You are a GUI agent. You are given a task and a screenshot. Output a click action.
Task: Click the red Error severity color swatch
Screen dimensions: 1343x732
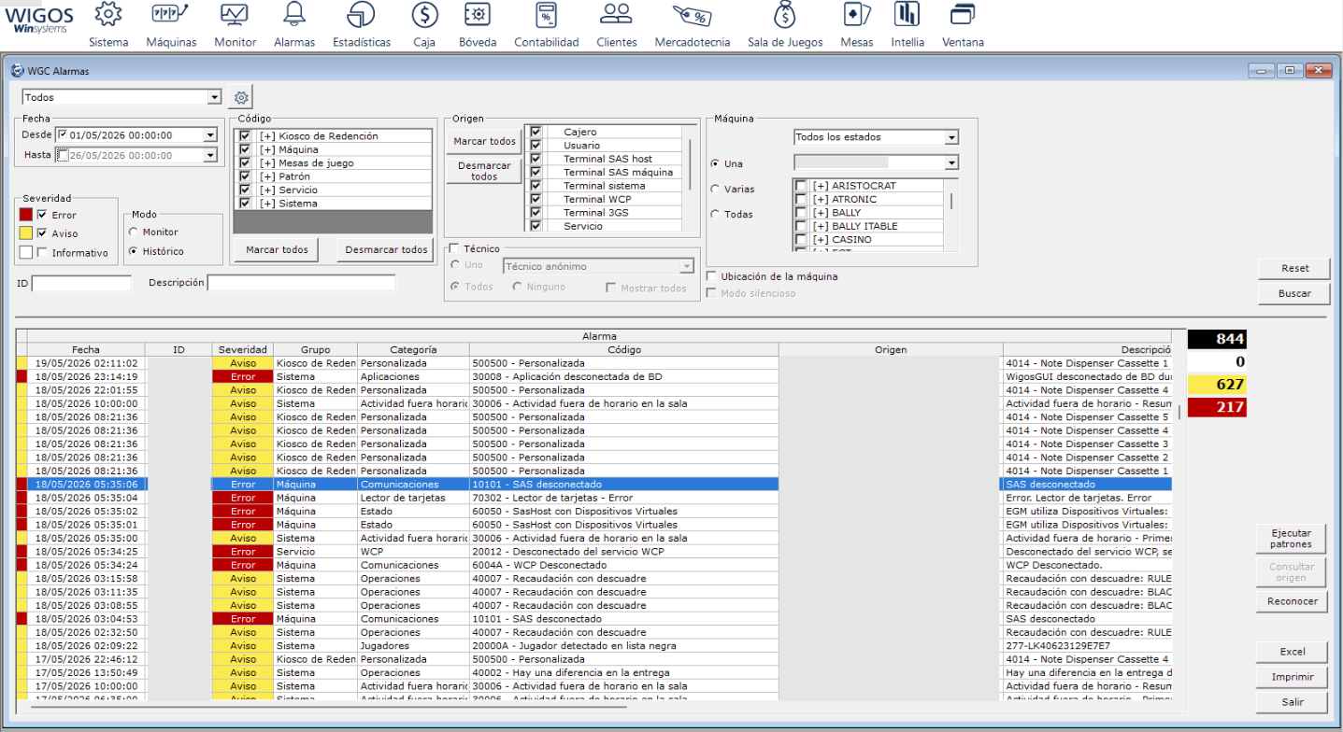click(26, 215)
